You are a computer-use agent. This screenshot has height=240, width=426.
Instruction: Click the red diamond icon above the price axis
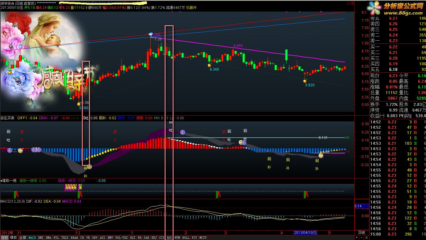point(348,3)
